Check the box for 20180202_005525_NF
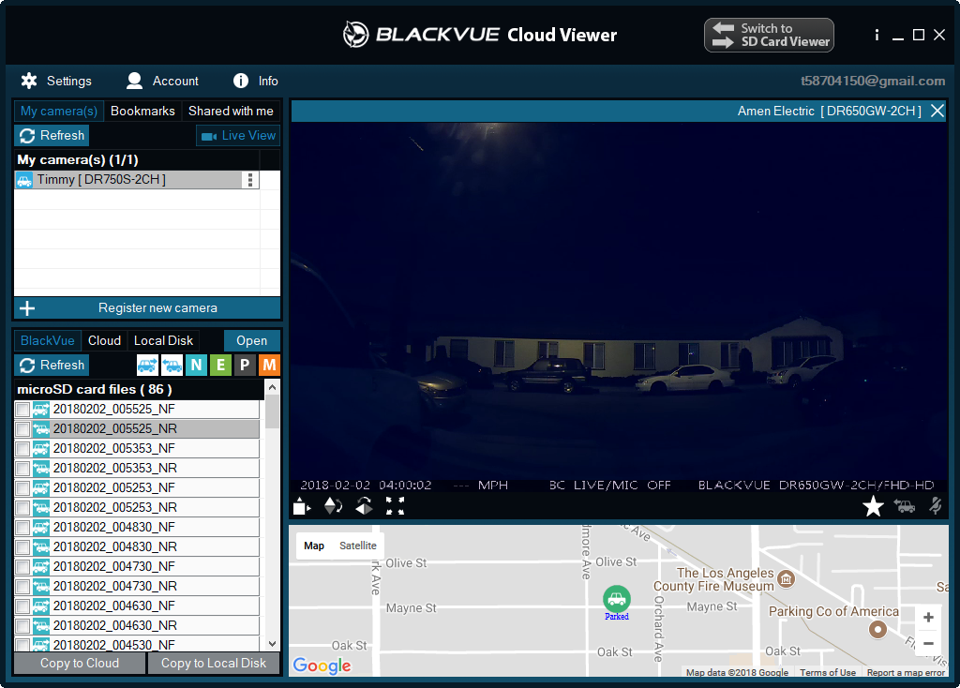960x688 pixels. (x=22, y=410)
